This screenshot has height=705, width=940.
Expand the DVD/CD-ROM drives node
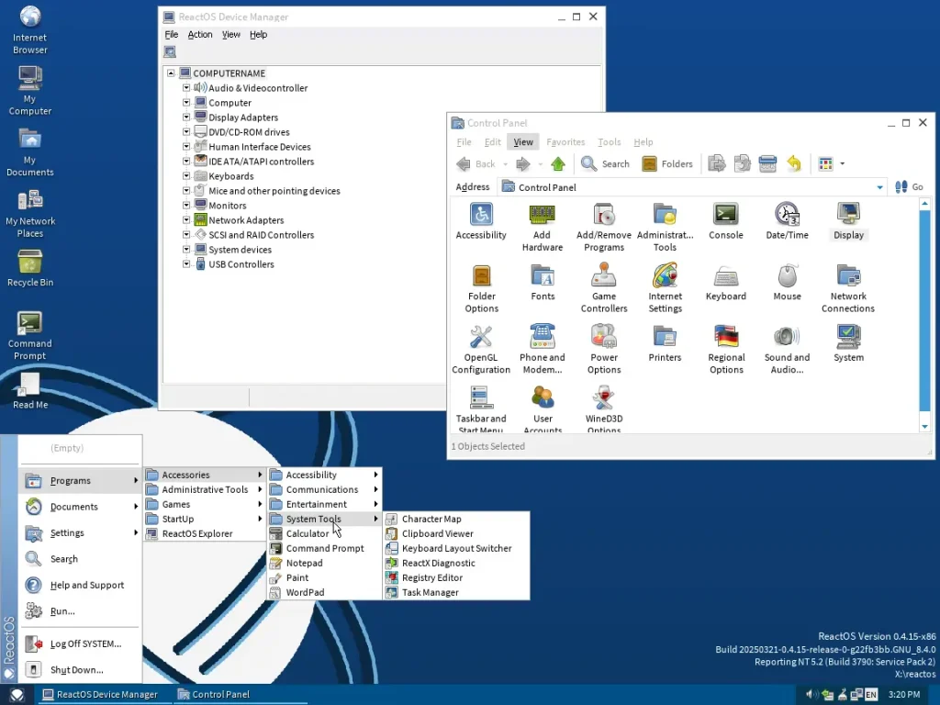tap(186, 132)
